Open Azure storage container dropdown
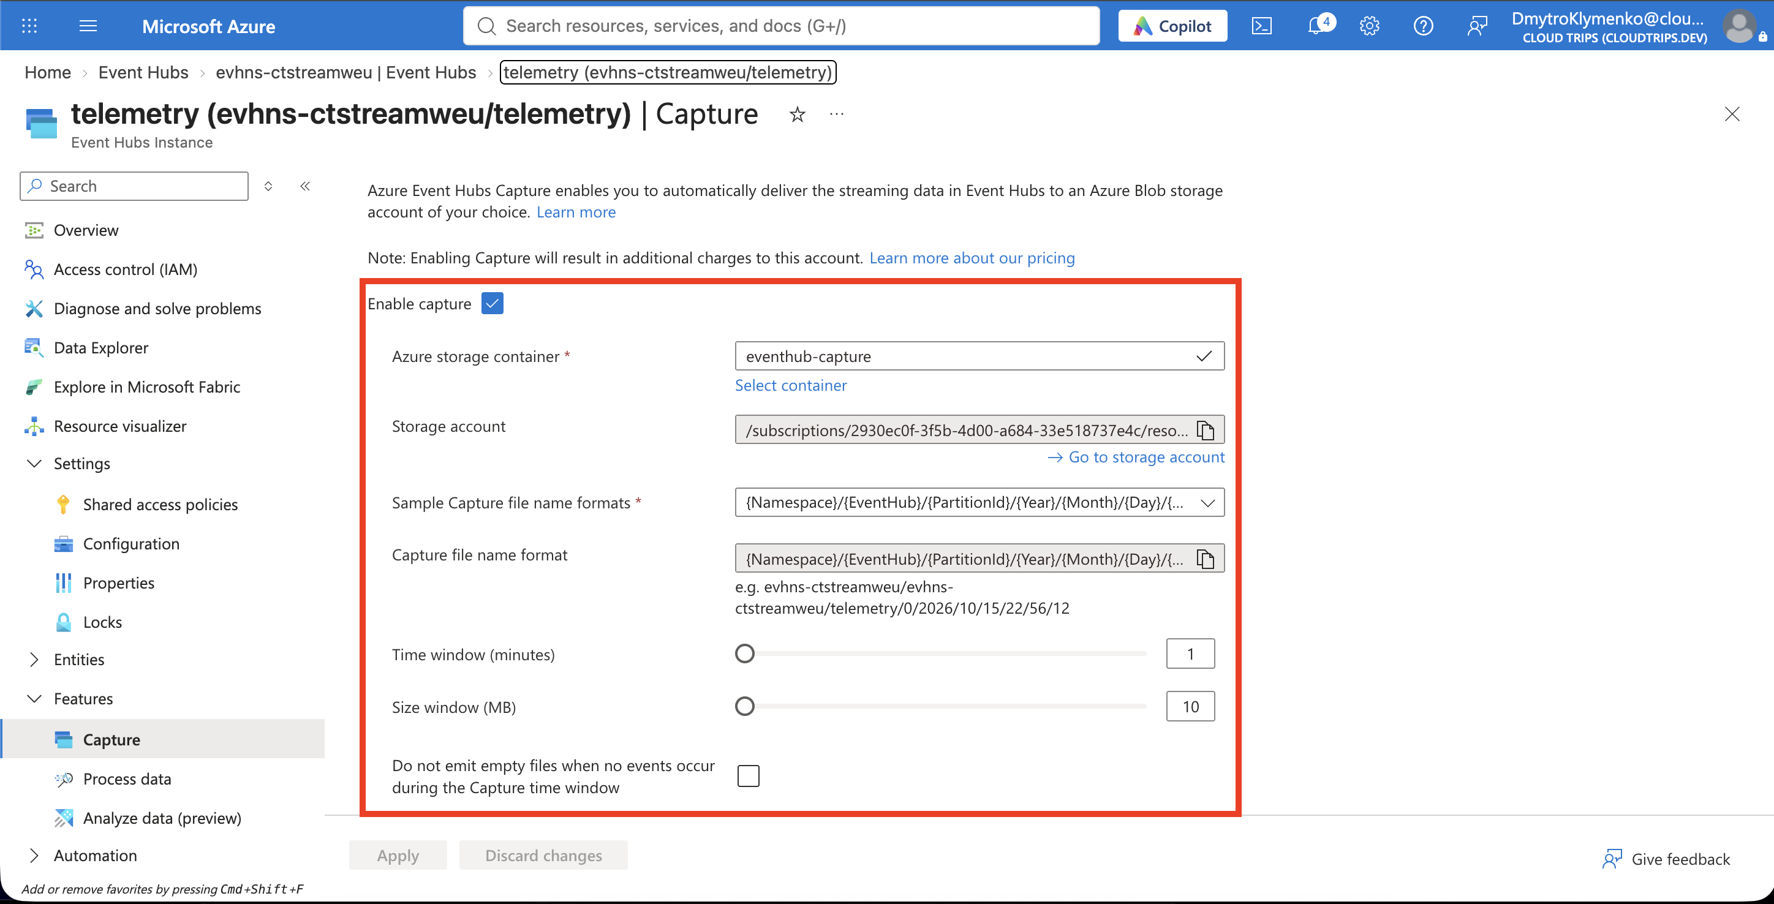The image size is (1774, 904). (x=979, y=356)
